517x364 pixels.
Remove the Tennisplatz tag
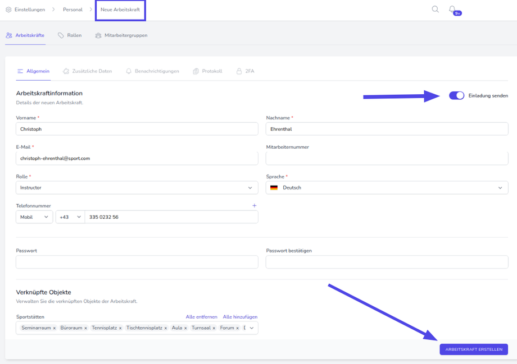point(120,328)
